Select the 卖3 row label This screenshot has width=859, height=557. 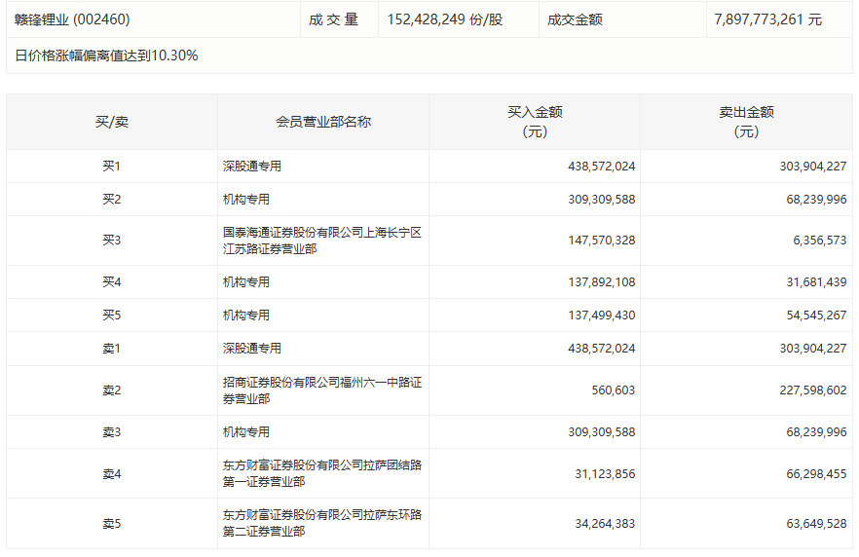click(112, 432)
